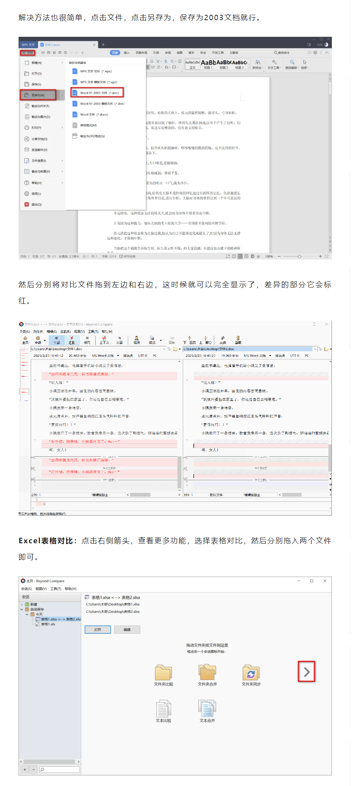Image resolution: width=355 pixels, height=786 pixels.
Task: Click the 重载 reload icon
Action: pos(238,340)
